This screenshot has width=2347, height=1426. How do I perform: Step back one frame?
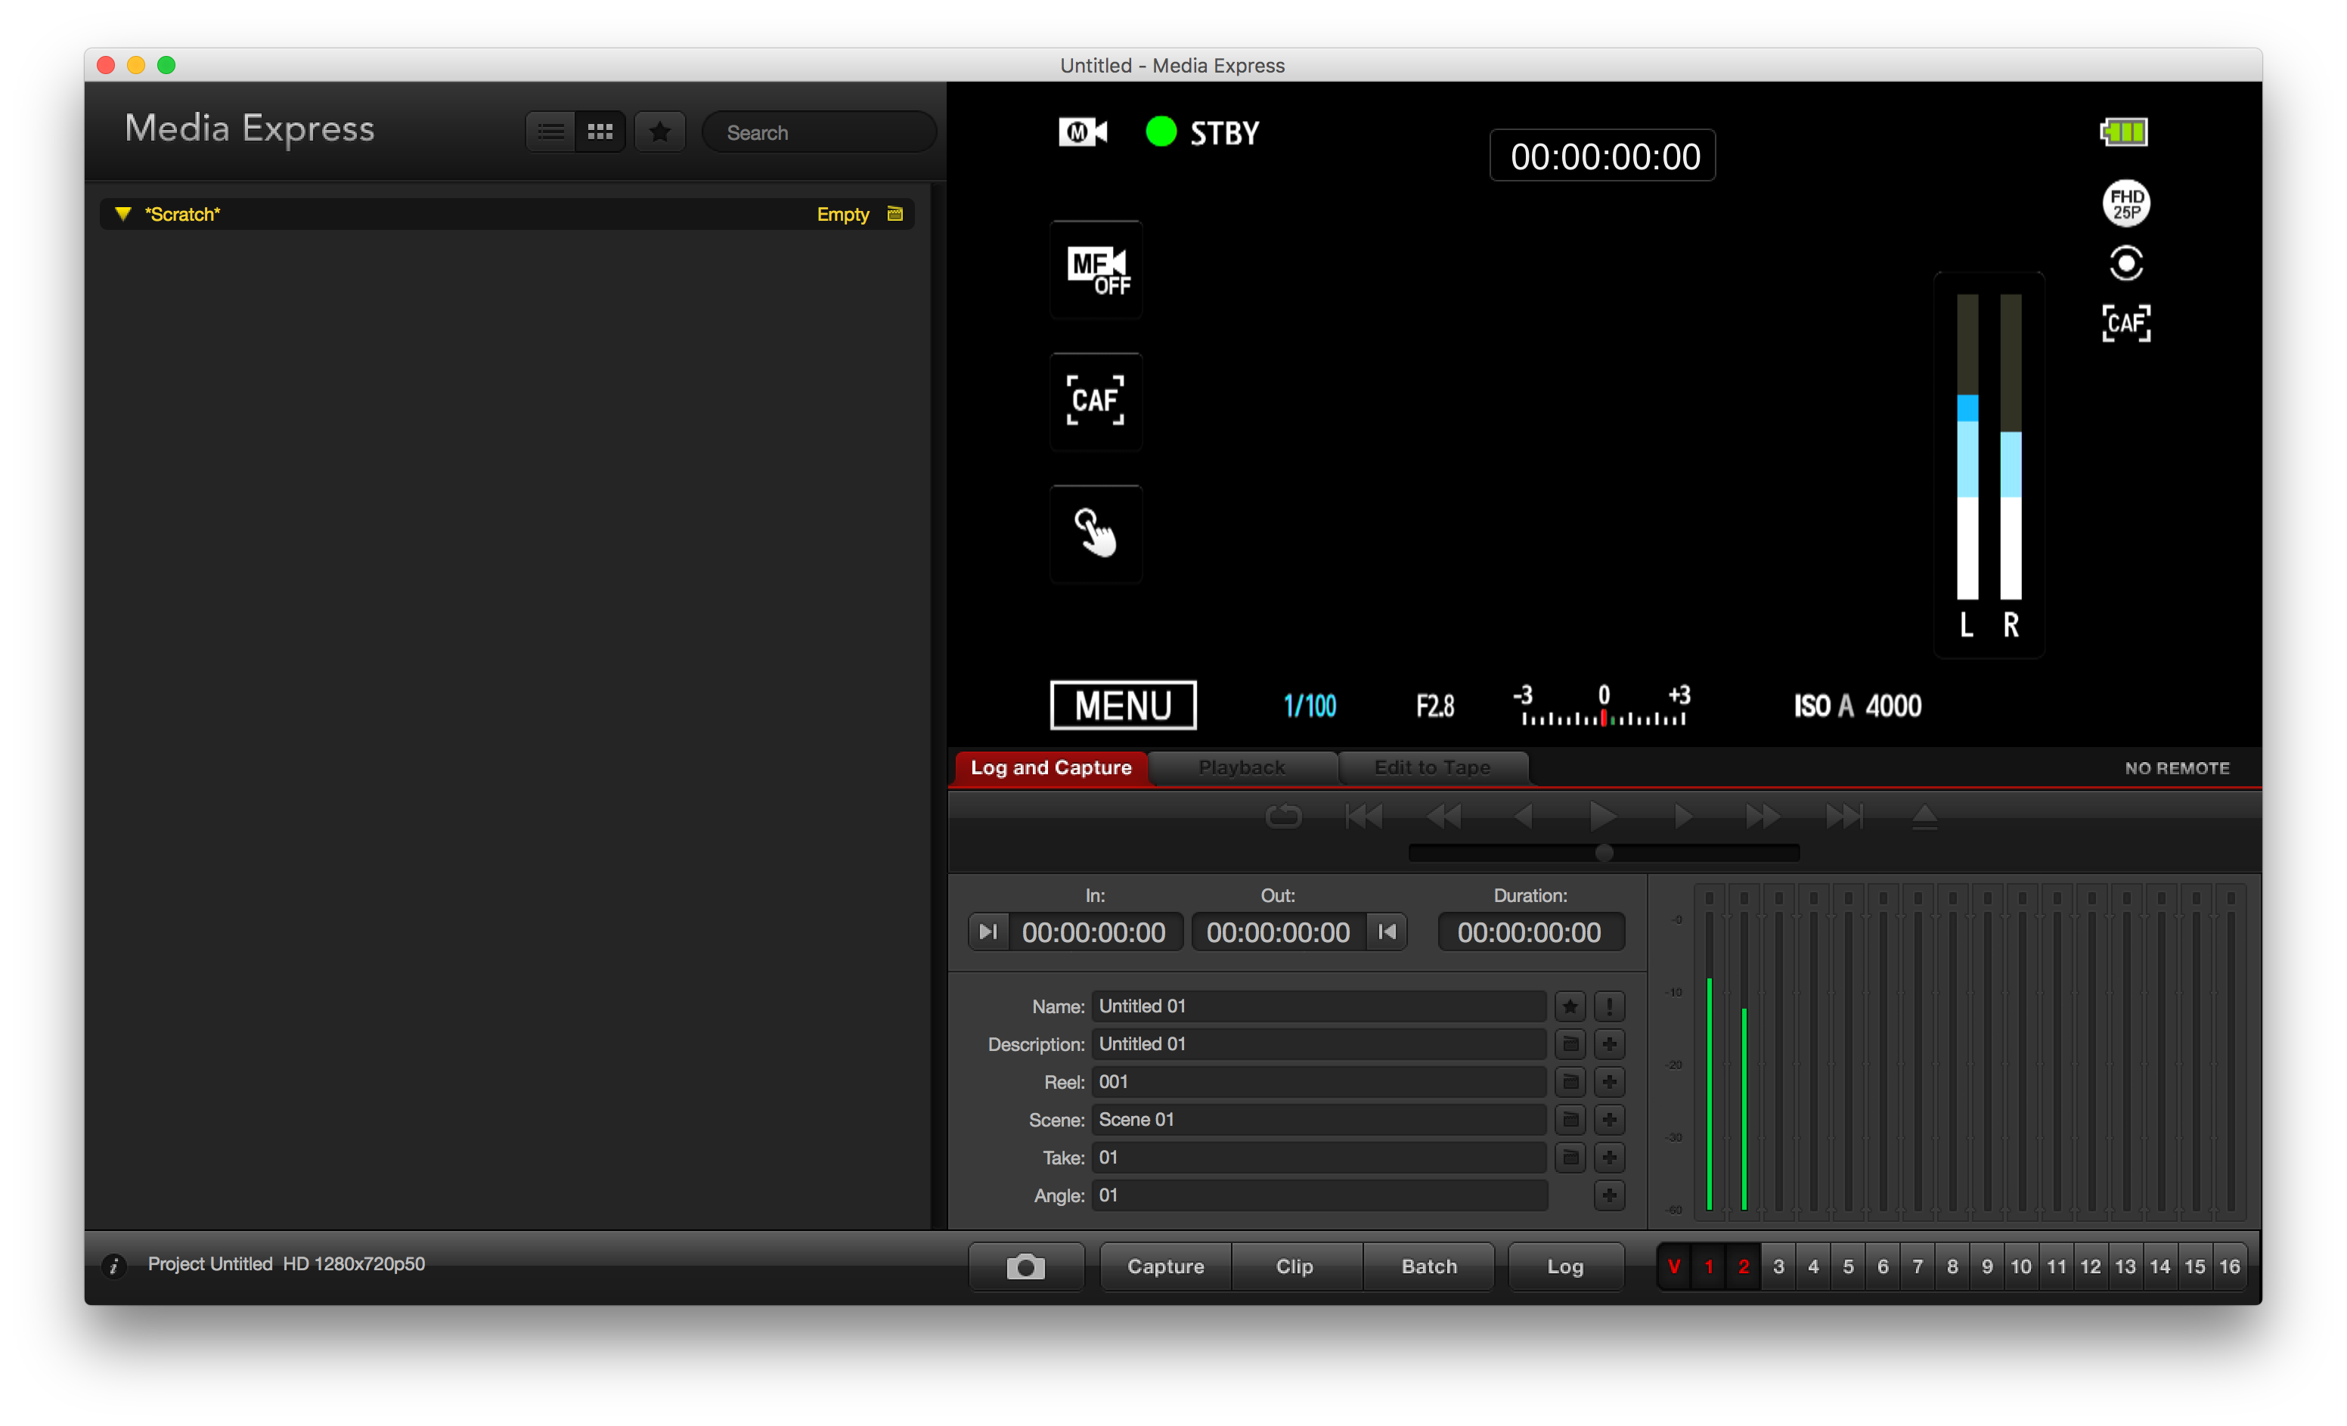[1523, 817]
